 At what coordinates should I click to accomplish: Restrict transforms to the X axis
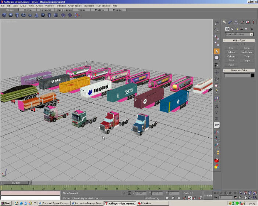(x=217, y=106)
